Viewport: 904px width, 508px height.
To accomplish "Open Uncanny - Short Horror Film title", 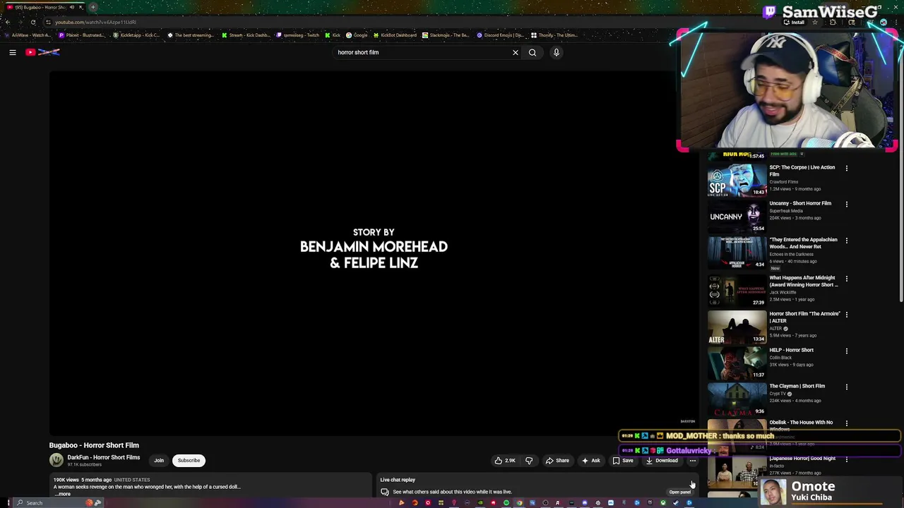I will (800, 203).
